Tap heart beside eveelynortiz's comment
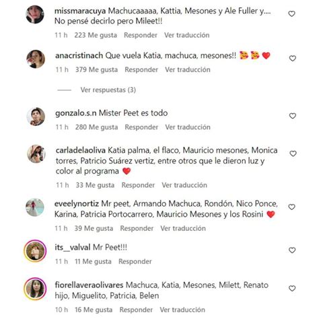The height and width of the screenshot is (319, 319). click(291, 207)
